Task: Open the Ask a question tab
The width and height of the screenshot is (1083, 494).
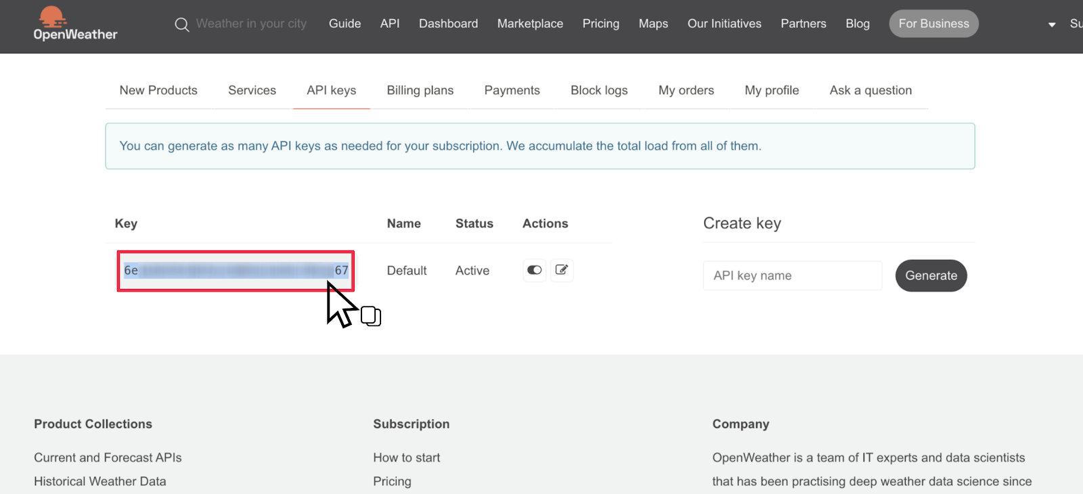Action: [870, 91]
